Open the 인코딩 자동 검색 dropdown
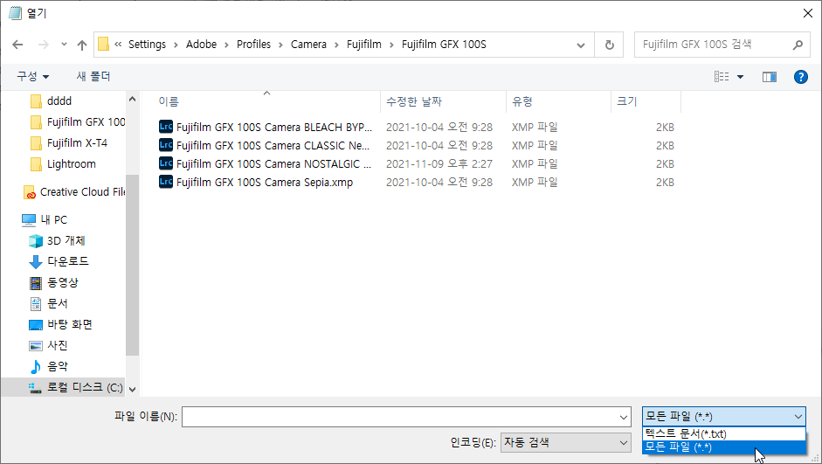 point(566,442)
